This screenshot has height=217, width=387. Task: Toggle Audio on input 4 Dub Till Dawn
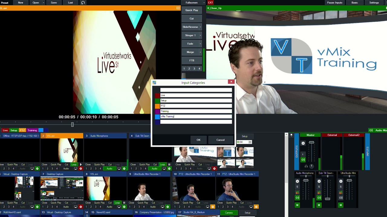[x=154, y=168]
